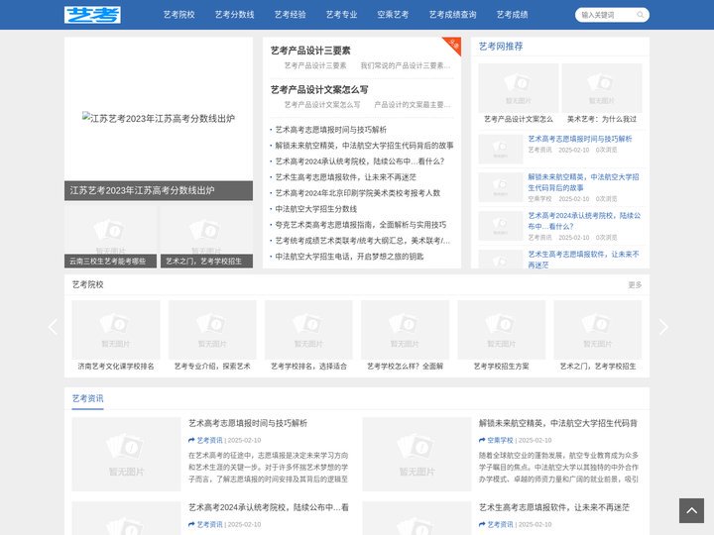Open headline 艺考产品设计三要素

pyautogui.click(x=310, y=51)
